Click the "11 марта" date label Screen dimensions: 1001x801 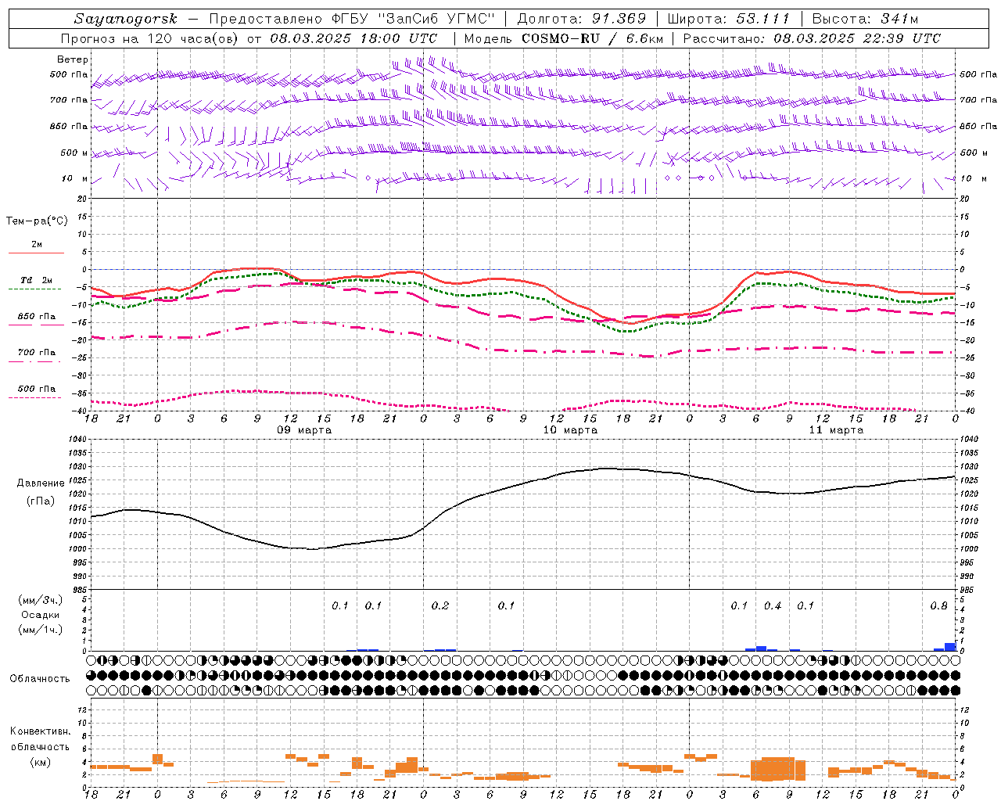coord(837,429)
